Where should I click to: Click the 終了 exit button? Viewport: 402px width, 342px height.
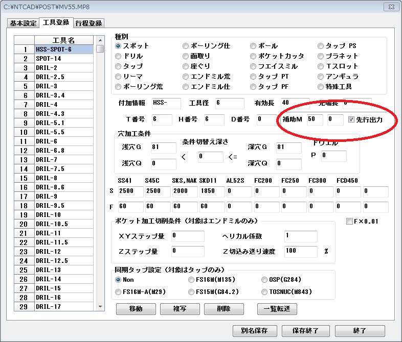(360, 331)
